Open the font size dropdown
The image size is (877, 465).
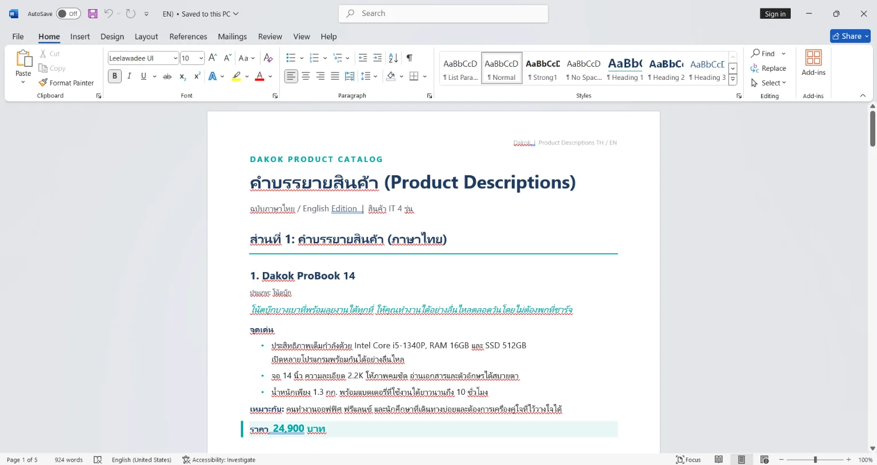tap(201, 58)
